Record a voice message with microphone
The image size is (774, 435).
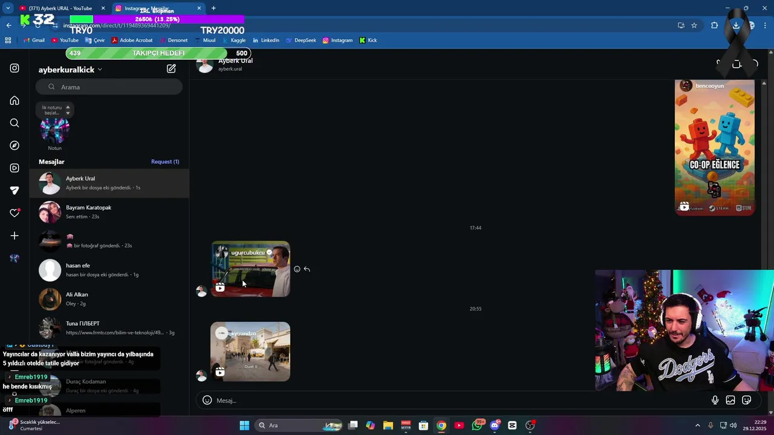click(x=715, y=400)
